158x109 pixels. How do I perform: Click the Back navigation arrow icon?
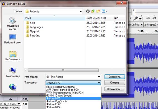[88, 11]
